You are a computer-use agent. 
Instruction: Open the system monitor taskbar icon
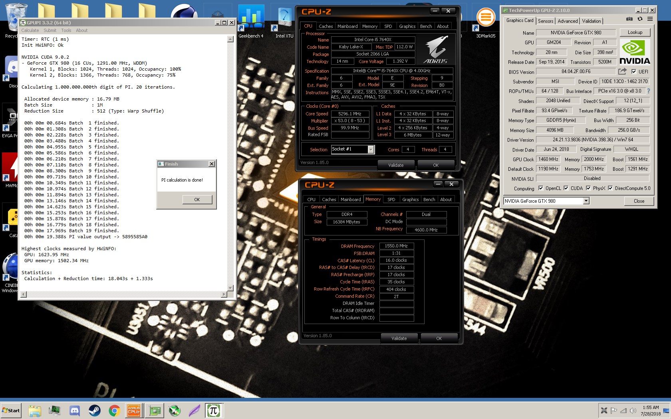(x=55, y=410)
